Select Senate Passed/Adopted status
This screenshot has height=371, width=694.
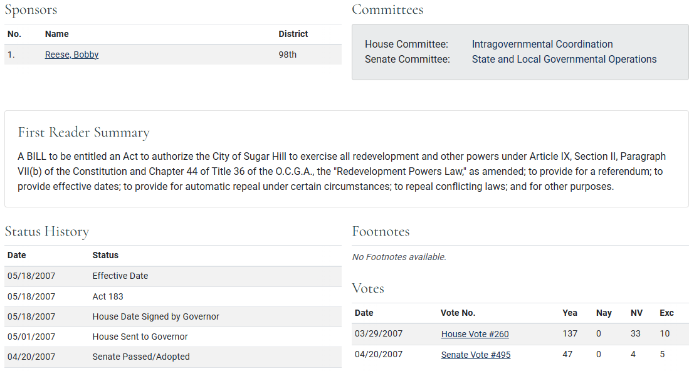[x=141, y=357]
